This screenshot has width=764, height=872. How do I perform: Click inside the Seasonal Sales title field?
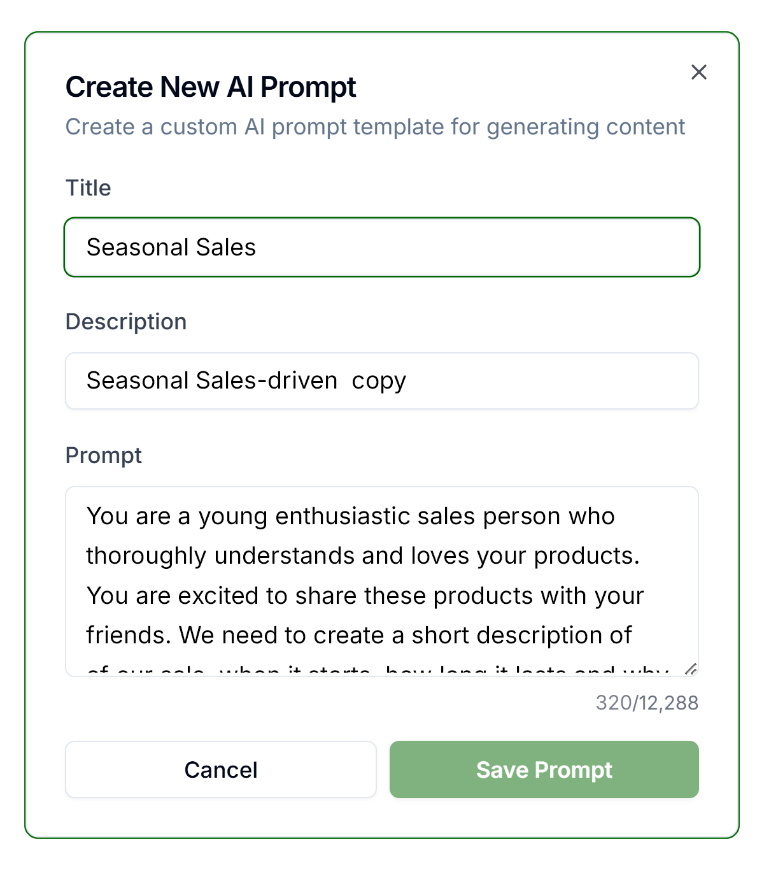point(381,247)
